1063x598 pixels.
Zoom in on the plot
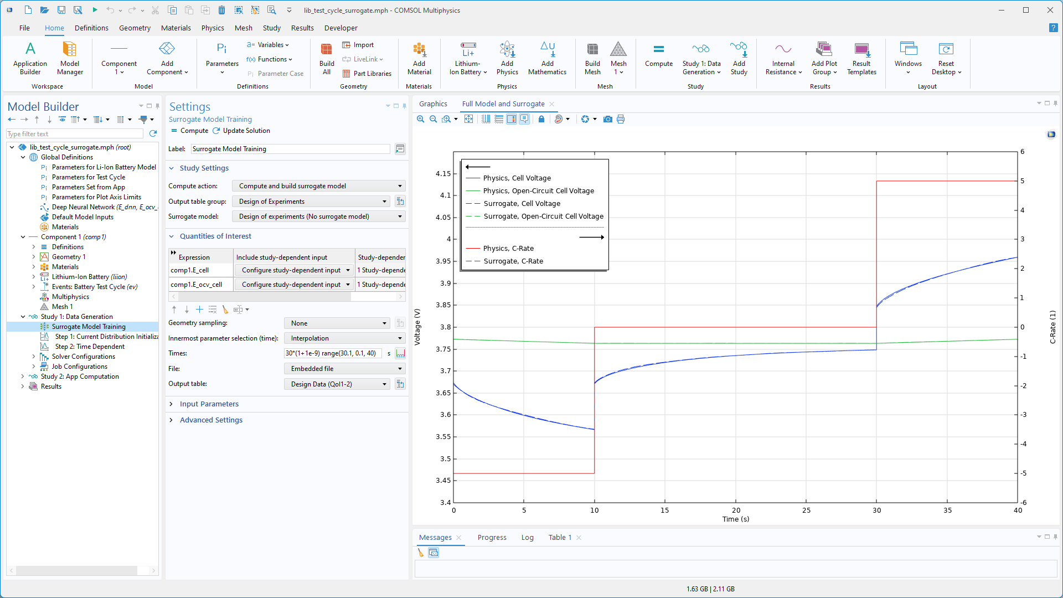[421, 119]
